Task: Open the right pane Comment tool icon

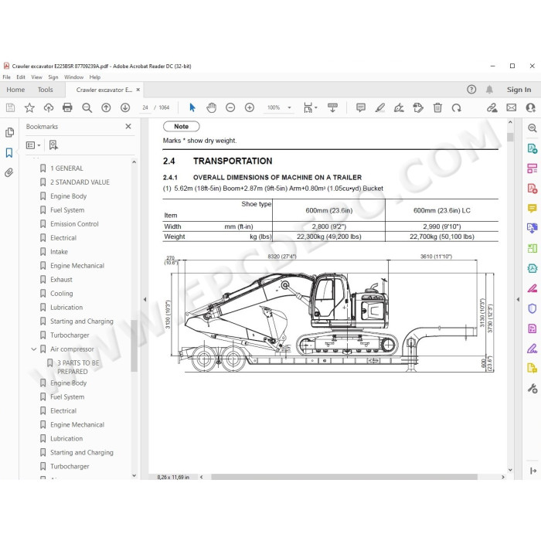Action: coord(532,208)
